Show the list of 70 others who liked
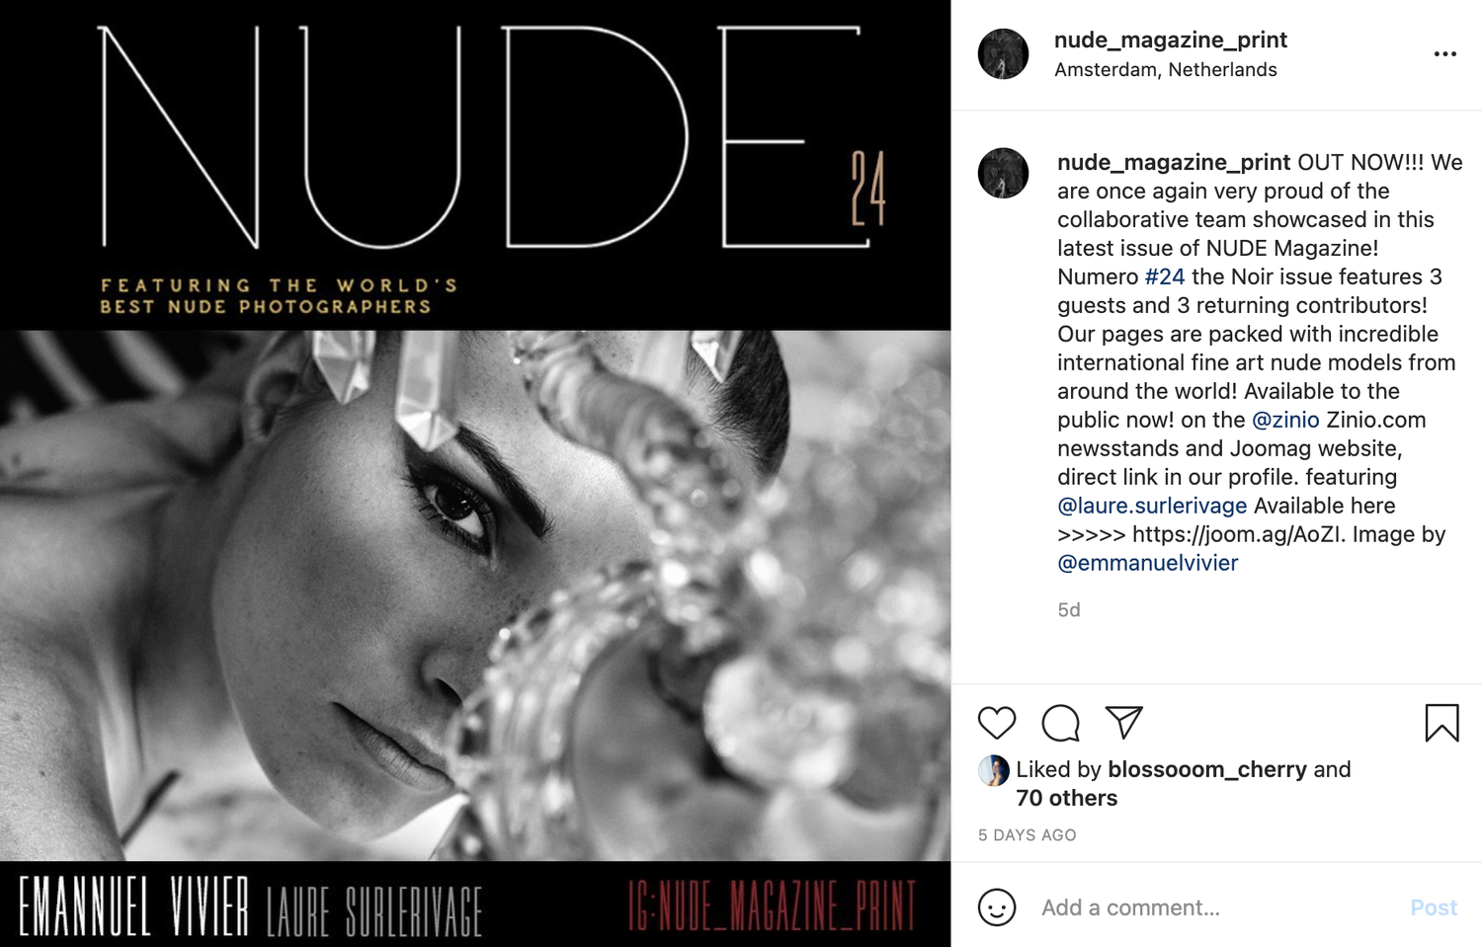This screenshot has height=947, width=1482. click(x=1066, y=798)
